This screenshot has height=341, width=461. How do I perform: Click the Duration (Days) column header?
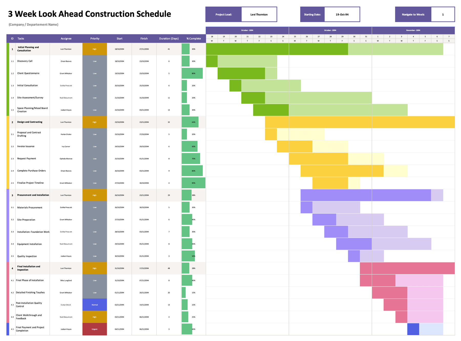tap(169, 39)
